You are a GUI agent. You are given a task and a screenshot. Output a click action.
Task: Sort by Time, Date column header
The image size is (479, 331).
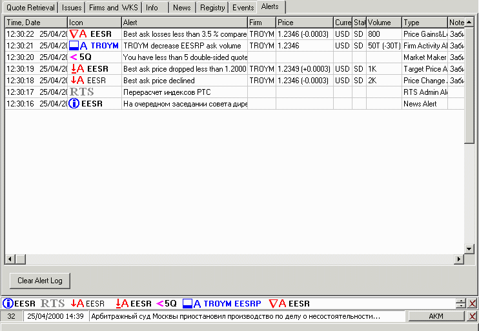point(36,23)
